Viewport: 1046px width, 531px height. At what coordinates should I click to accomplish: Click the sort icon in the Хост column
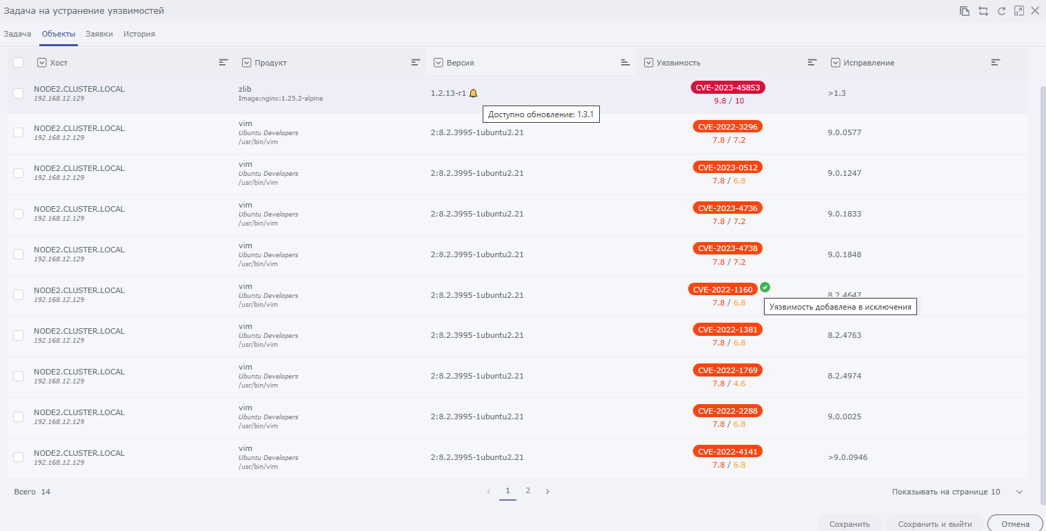tap(223, 62)
